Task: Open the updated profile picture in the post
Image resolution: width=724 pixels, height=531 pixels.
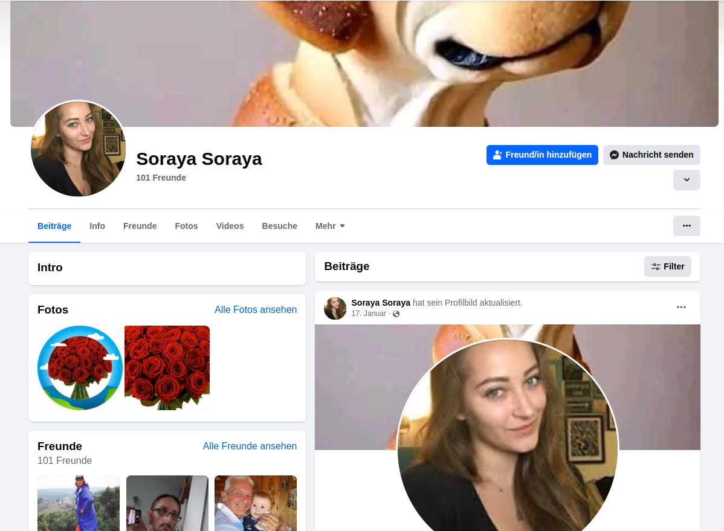Action: (508, 436)
